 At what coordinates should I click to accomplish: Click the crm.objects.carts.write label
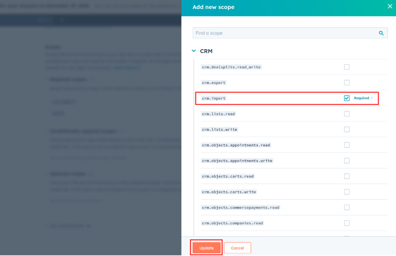coord(229,192)
